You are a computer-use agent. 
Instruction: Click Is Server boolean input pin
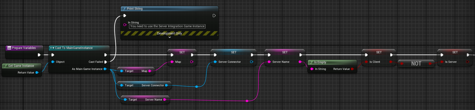[442, 62]
